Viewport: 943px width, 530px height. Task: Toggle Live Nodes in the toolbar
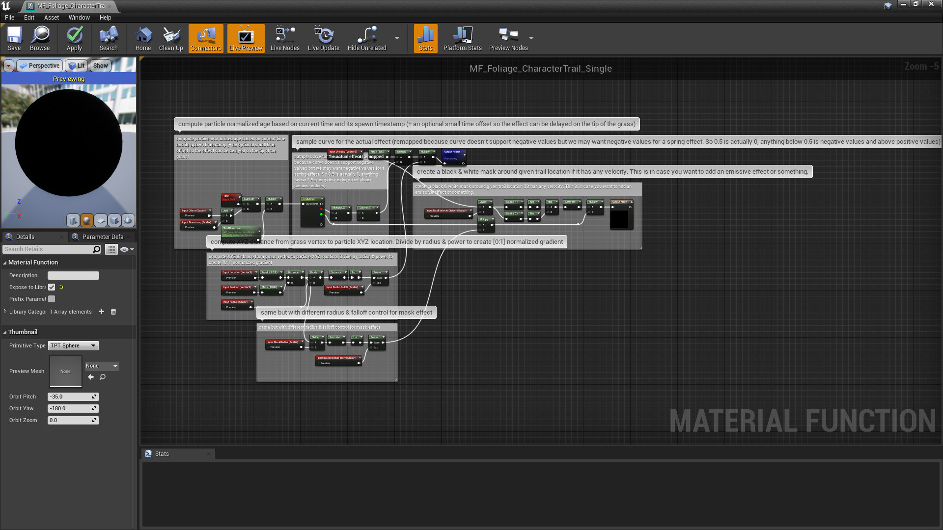(x=284, y=38)
